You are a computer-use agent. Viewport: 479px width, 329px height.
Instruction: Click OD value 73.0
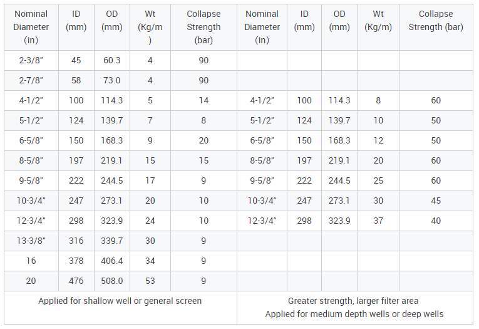point(112,80)
